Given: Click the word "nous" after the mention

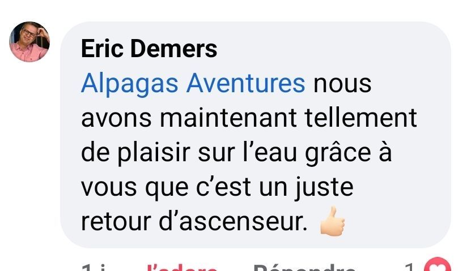Looking at the screenshot, I should [x=342, y=84].
